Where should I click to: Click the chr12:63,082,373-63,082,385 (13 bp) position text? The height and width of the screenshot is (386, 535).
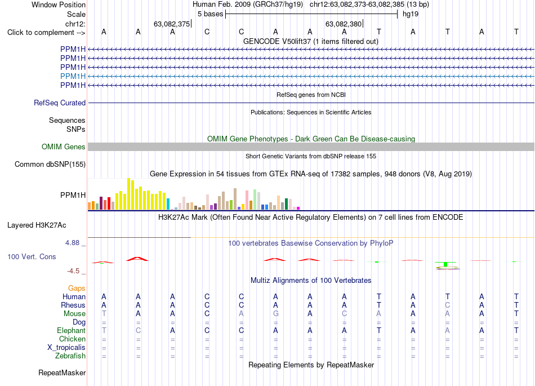tap(369, 5)
